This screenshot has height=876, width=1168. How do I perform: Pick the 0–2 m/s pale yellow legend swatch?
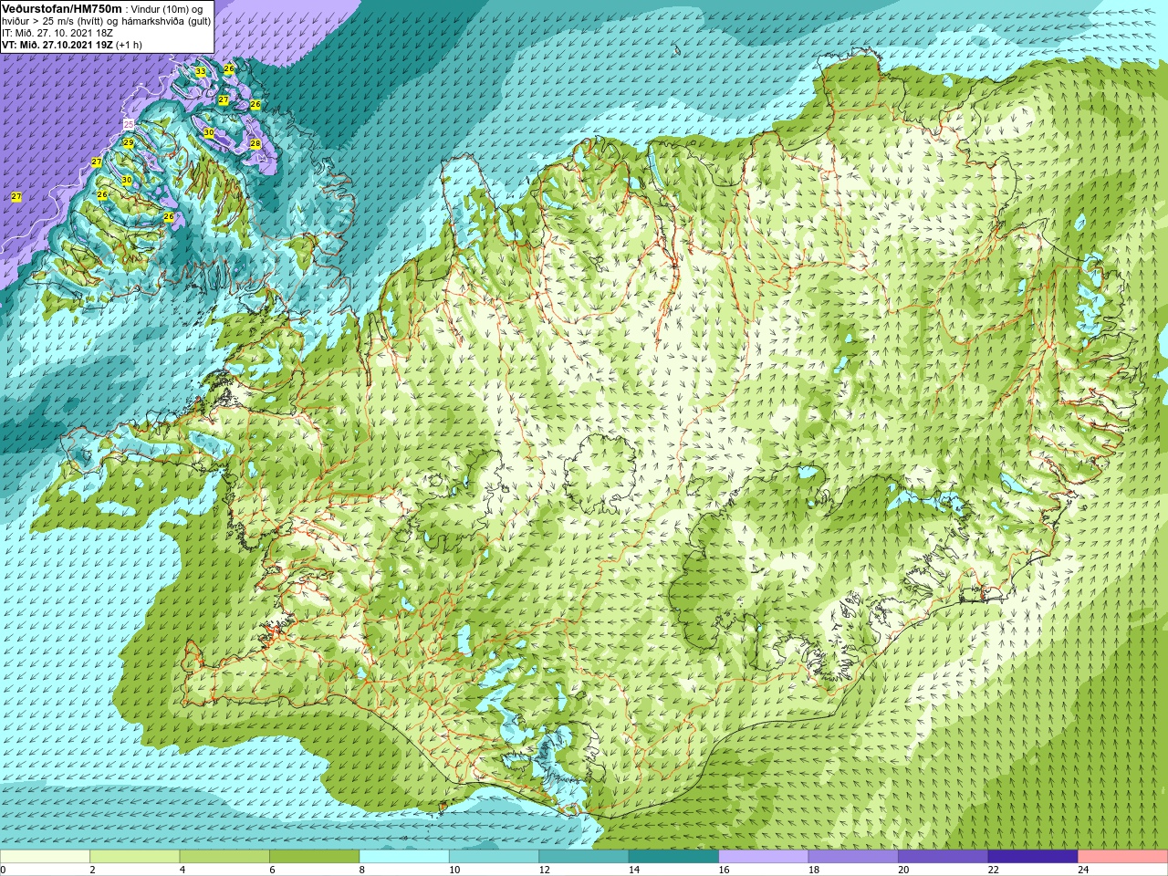pos(45,856)
